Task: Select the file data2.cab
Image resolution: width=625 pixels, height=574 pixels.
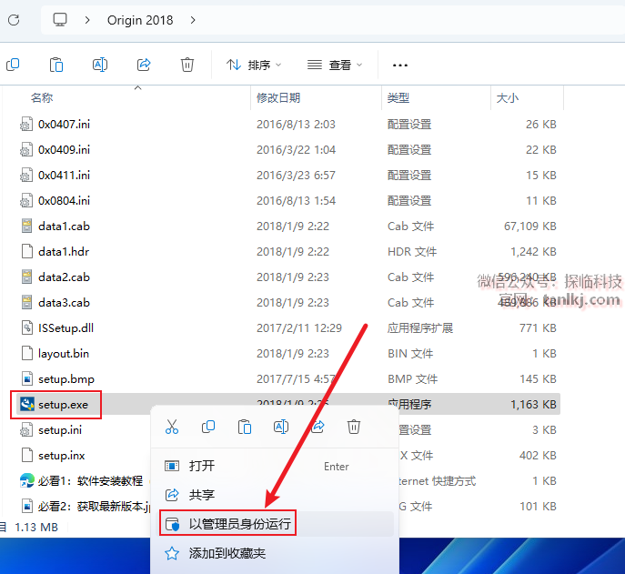Action: 64,277
